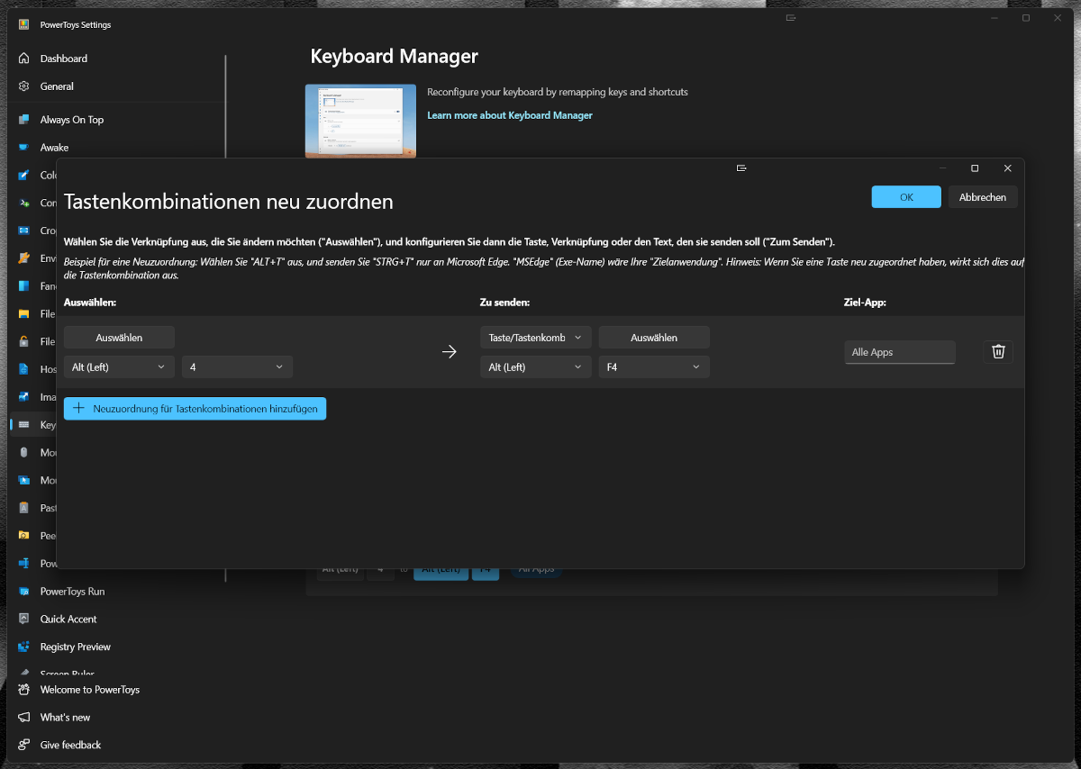Open General settings gear in sidebar
Viewport: 1081px width, 769px height.
click(x=24, y=86)
